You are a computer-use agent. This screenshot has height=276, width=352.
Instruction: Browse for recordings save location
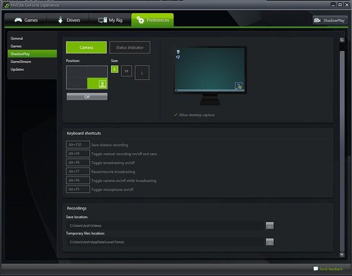click(x=270, y=226)
